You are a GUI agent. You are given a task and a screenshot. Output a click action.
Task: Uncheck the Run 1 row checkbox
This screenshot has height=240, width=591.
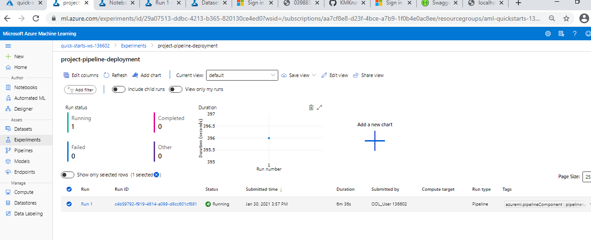[69, 204]
